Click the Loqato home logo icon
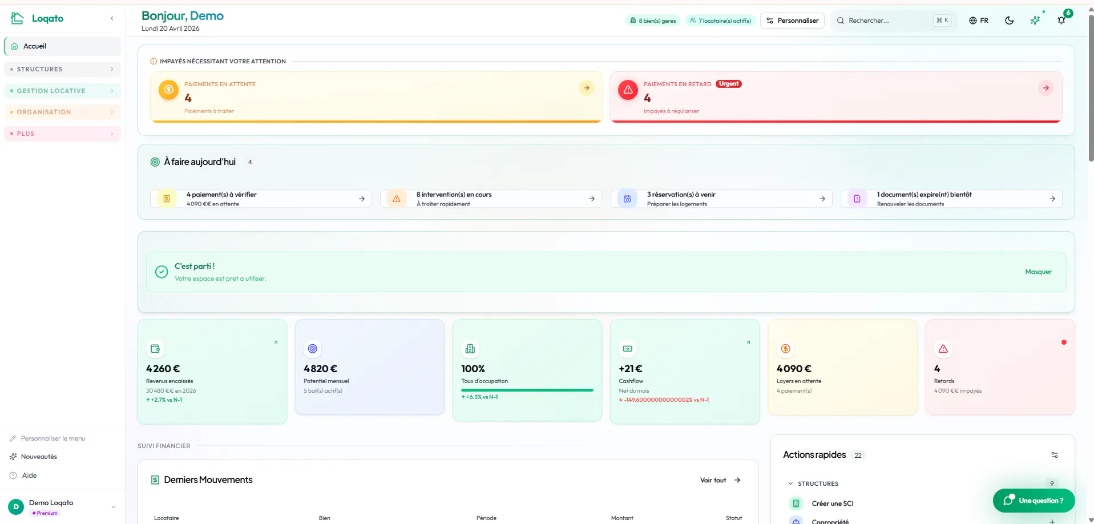 click(x=17, y=18)
